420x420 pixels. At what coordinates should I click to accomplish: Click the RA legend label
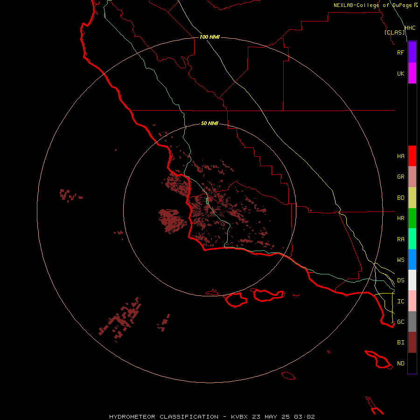(x=400, y=239)
